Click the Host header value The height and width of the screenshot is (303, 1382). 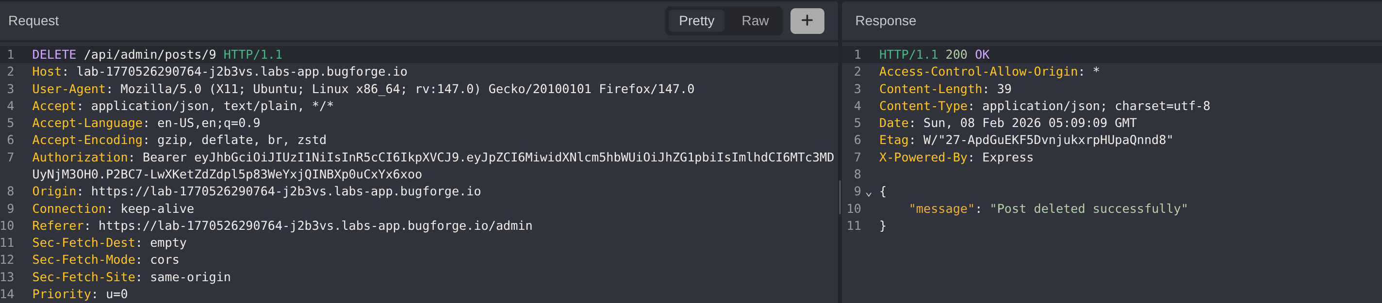click(x=242, y=72)
